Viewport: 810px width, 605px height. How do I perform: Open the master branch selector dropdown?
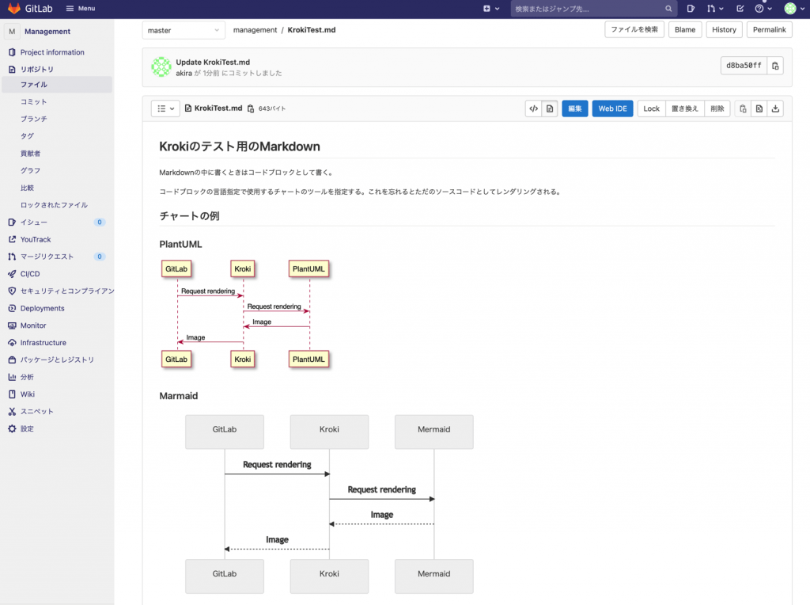[184, 31]
